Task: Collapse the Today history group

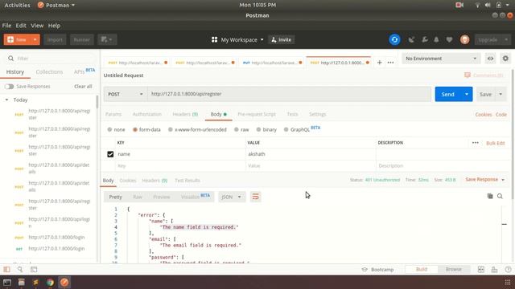Action: (x=6, y=100)
